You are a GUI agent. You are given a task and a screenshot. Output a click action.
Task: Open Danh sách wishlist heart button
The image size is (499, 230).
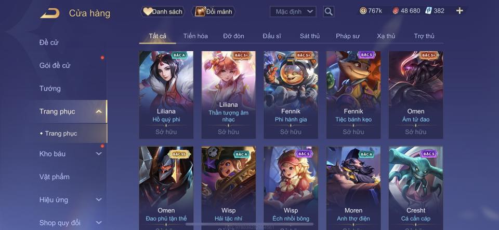point(163,12)
